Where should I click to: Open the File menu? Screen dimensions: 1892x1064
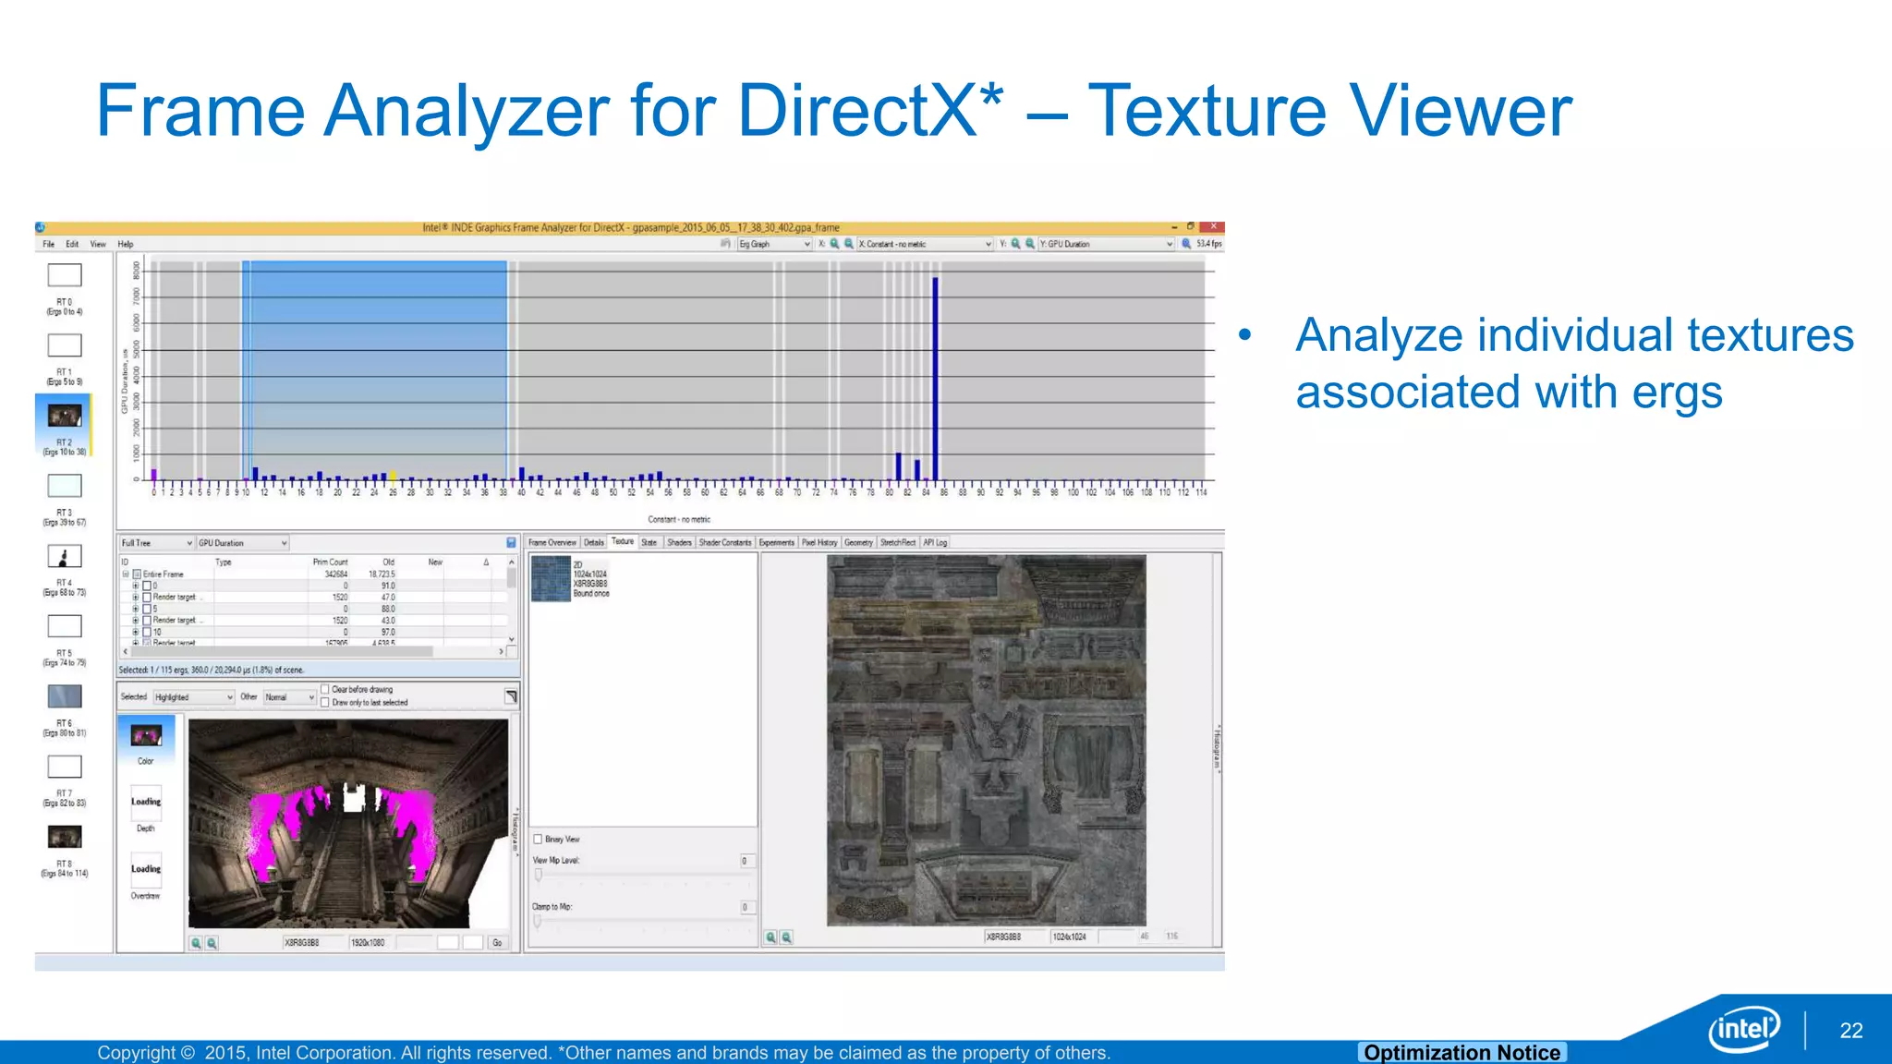[48, 245]
